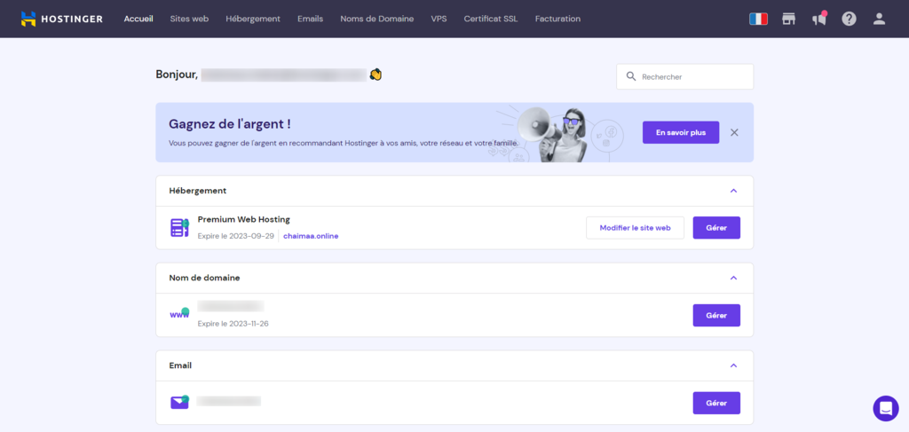Click the Email section title

[180, 365]
